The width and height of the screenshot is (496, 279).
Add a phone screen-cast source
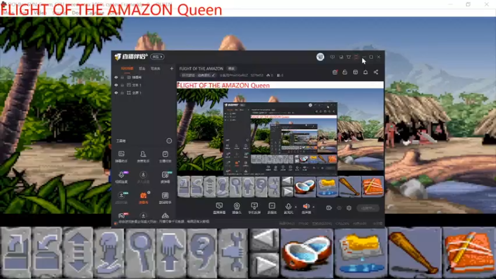click(x=254, y=208)
